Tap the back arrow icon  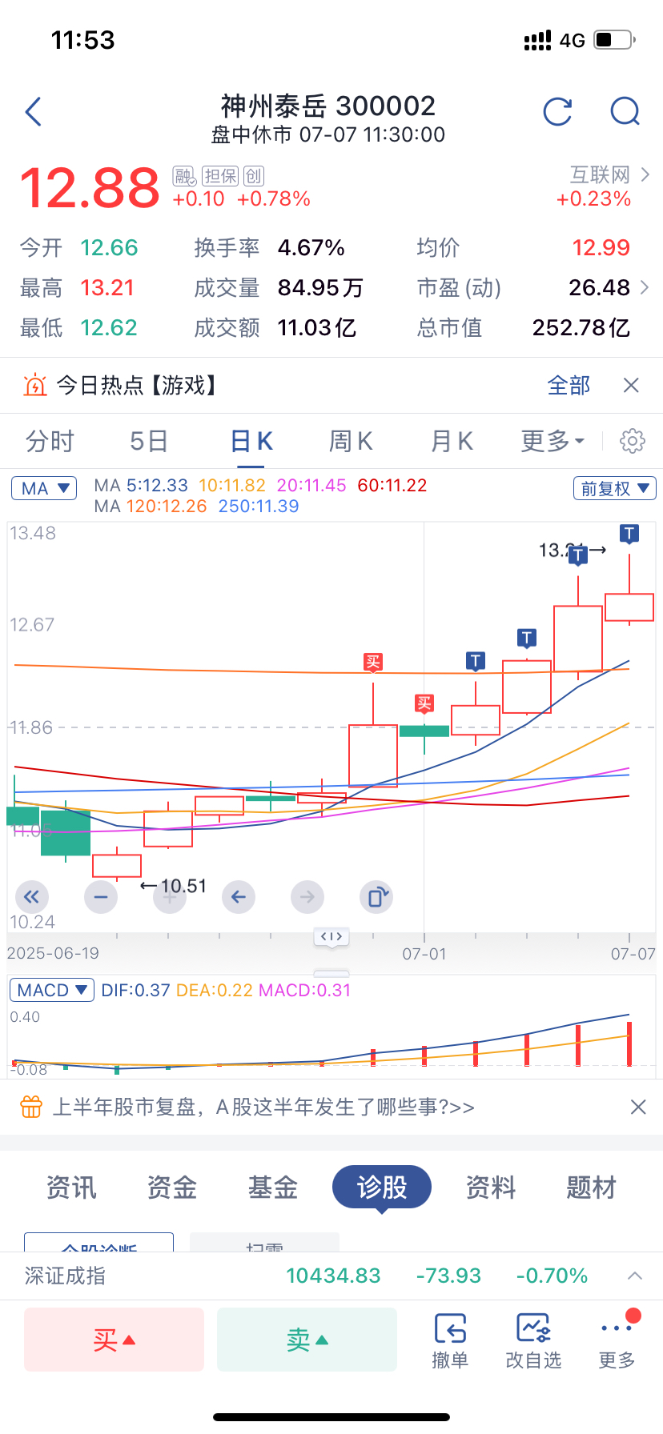pyautogui.click(x=33, y=112)
